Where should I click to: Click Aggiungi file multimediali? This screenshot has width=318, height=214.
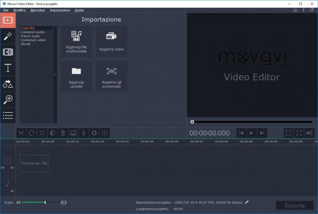pos(76,42)
